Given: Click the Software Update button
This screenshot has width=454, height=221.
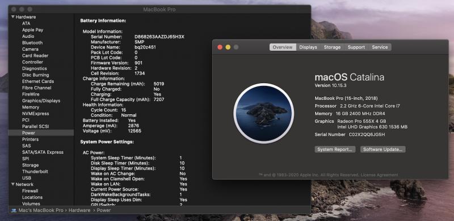Looking at the screenshot, I should 382,149.
